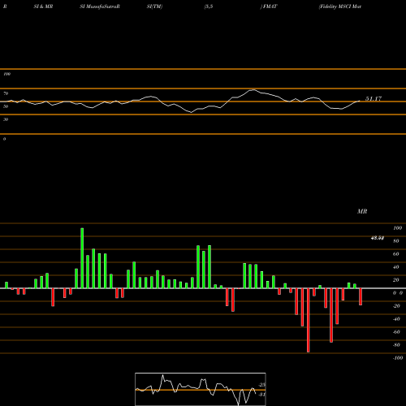Click the deepest red MR histogram bar
The image size is (406, 406).
(x=309, y=320)
